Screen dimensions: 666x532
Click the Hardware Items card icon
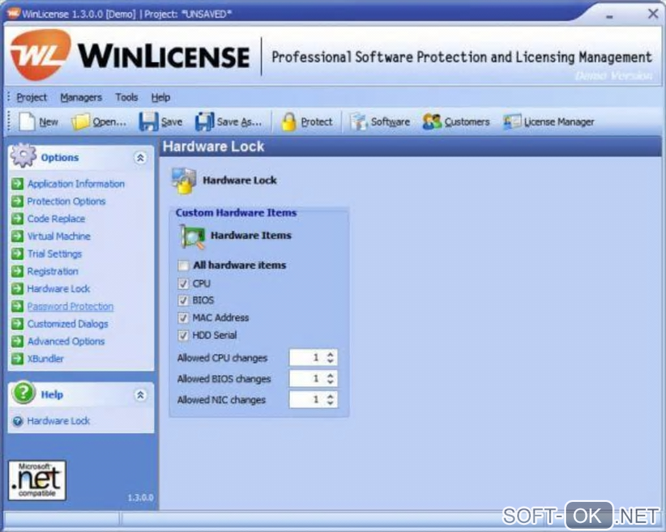[193, 237]
